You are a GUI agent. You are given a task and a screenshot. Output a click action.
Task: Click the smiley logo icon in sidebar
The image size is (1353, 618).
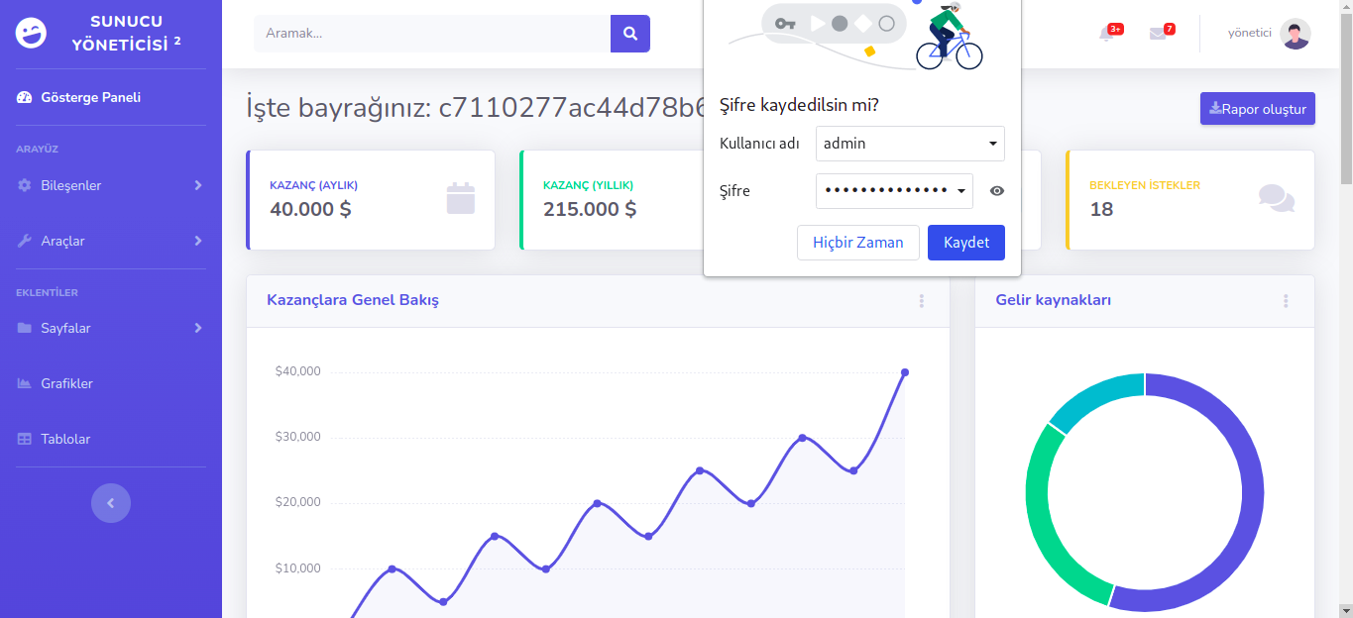tap(32, 34)
